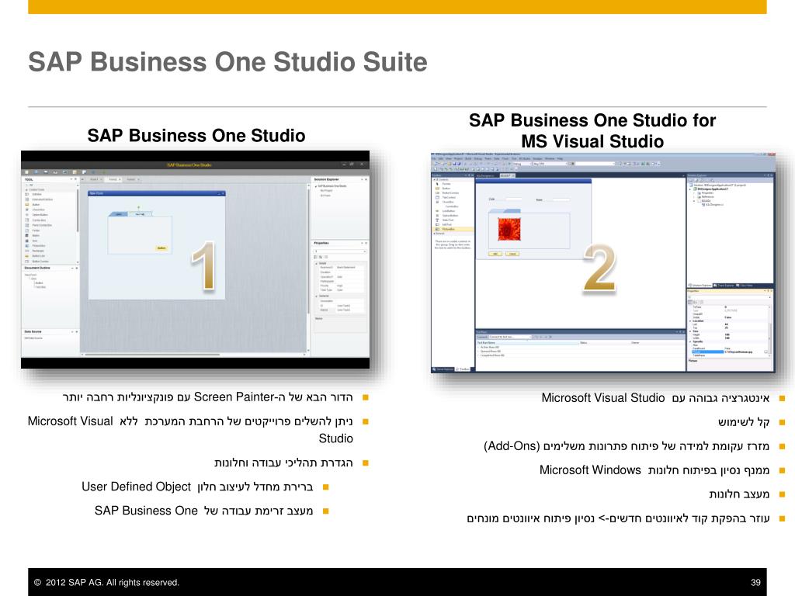
Task: Select EditText in Visual Studio Toolbox
Action: coord(446,224)
